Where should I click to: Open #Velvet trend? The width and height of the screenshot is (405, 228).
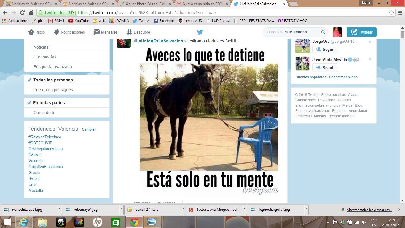point(35,155)
